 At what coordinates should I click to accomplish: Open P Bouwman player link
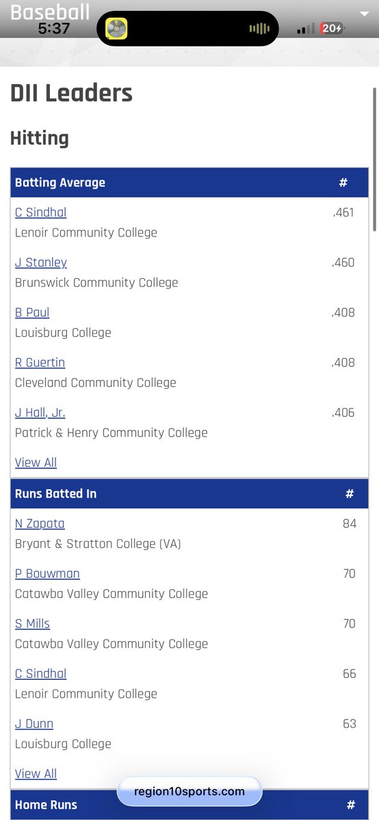tap(47, 573)
